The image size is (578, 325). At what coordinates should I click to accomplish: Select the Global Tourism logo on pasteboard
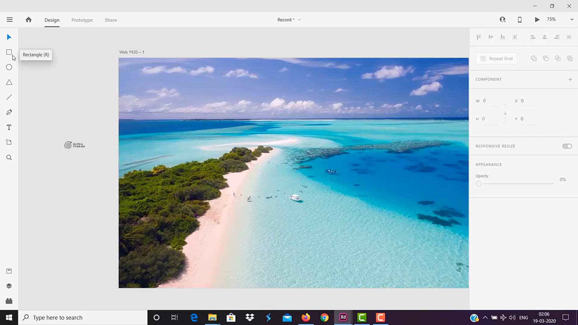click(75, 145)
